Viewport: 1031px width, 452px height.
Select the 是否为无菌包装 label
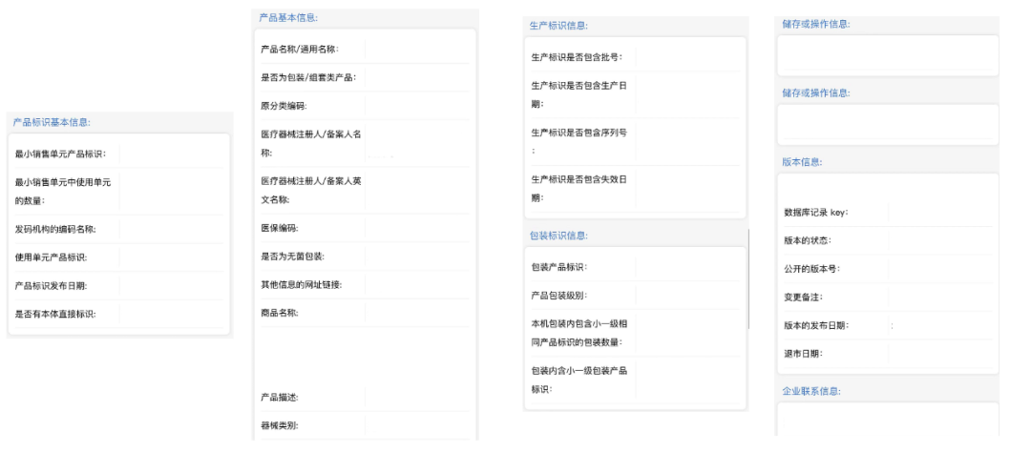coord(293,257)
